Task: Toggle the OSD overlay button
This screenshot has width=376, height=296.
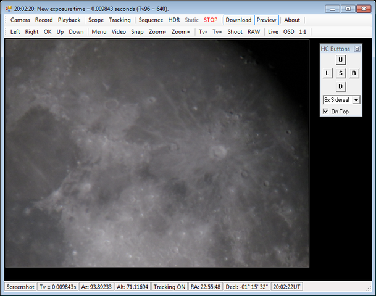Action: pyautogui.click(x=289, y=32)
